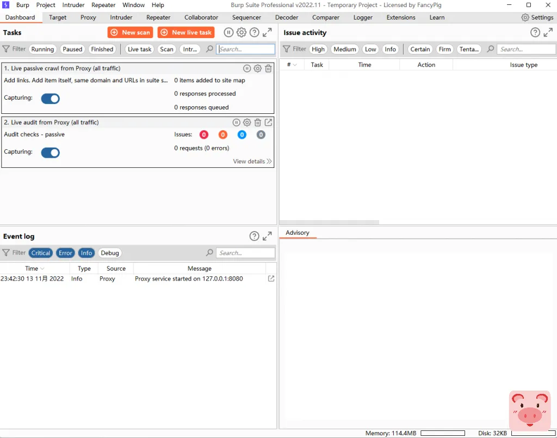The width and height of the screenshot is (557, 438).
Task: Sort issues by # column arrow
Action: (x=295, y=65)
